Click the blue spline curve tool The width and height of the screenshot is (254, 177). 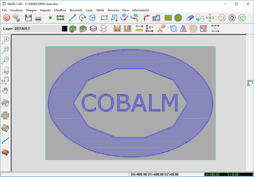[5, 140]
